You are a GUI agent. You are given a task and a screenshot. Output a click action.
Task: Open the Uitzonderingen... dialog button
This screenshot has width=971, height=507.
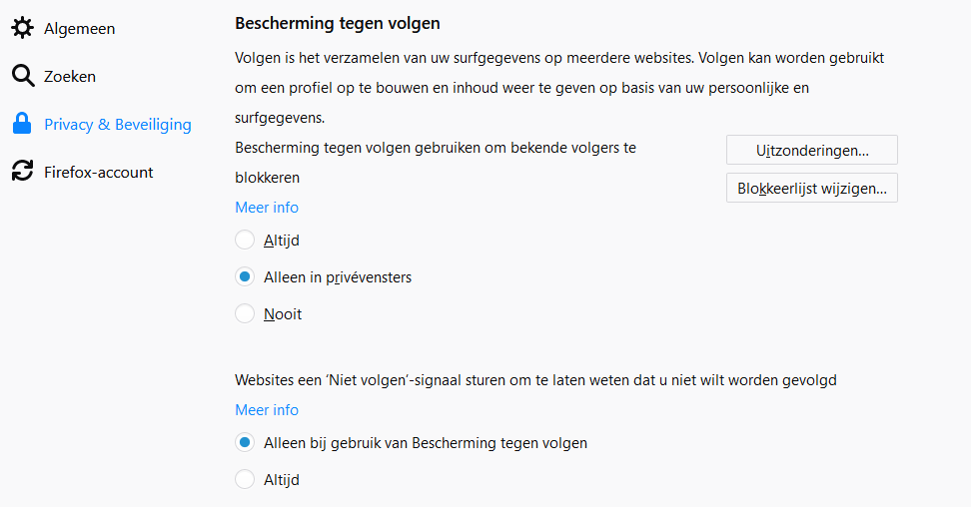[x=811, y=150]
